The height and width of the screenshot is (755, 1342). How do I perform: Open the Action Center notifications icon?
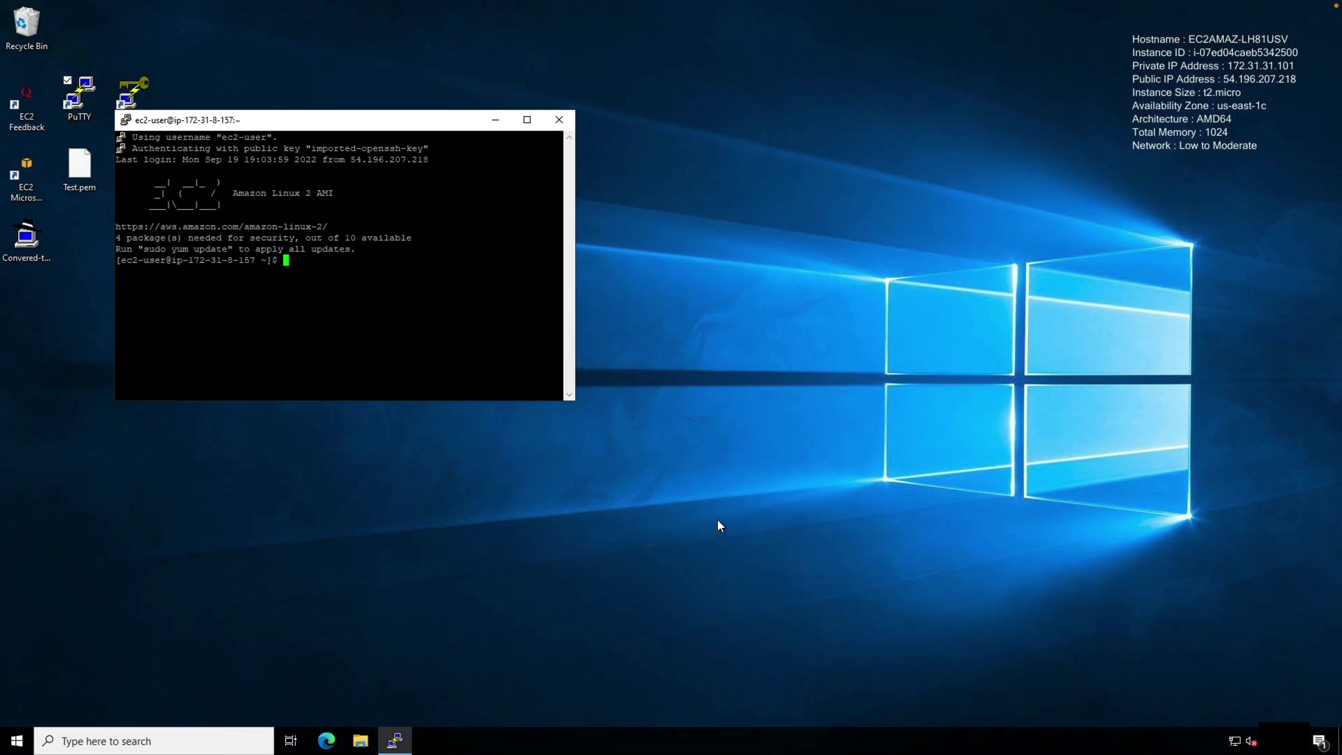click(1320, 741)
